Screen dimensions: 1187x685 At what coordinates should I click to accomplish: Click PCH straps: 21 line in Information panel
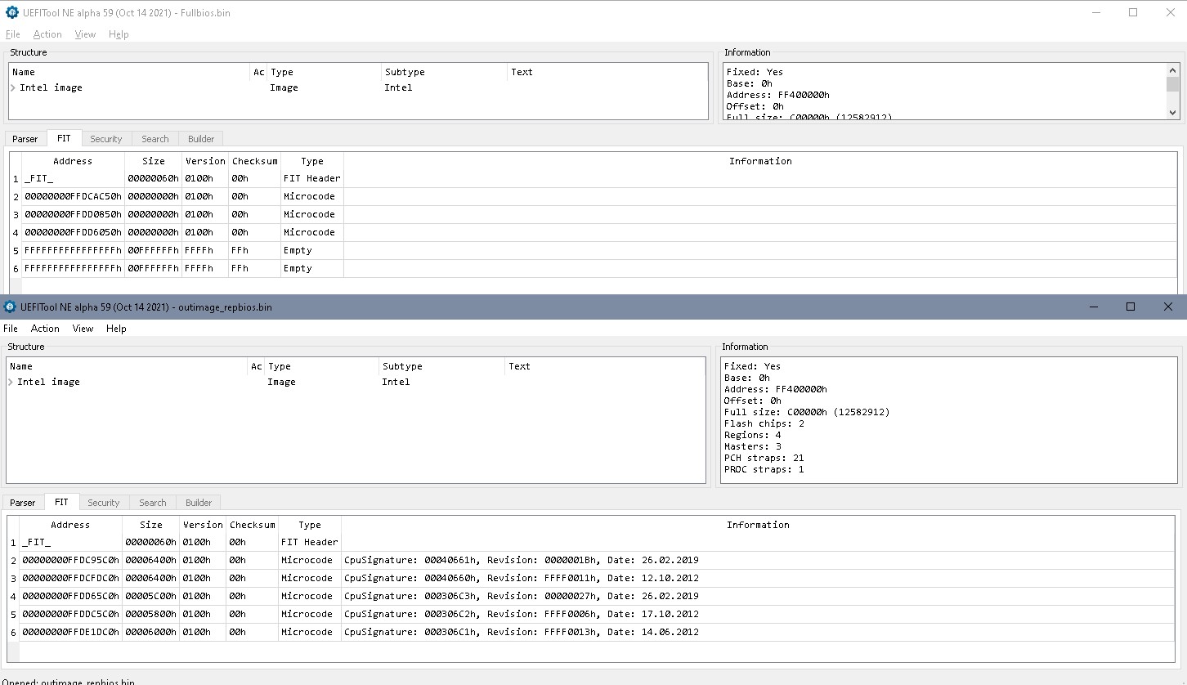[764, 458]
